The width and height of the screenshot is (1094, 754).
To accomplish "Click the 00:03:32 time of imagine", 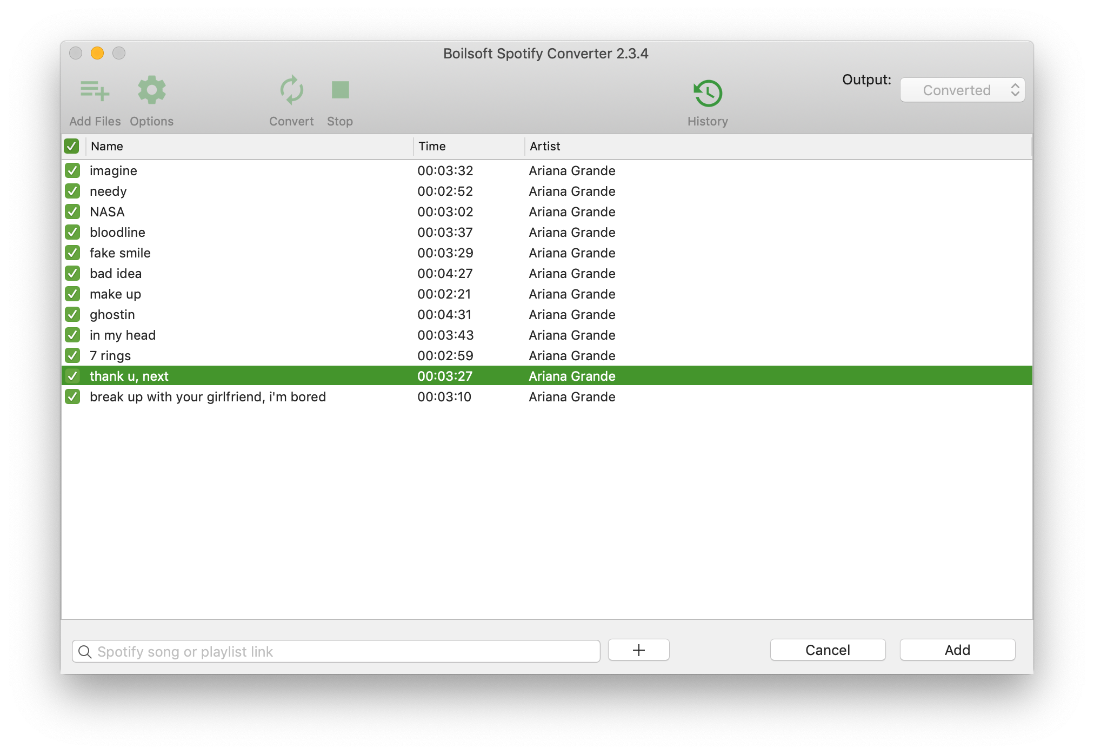I will (x=445, y=170).
